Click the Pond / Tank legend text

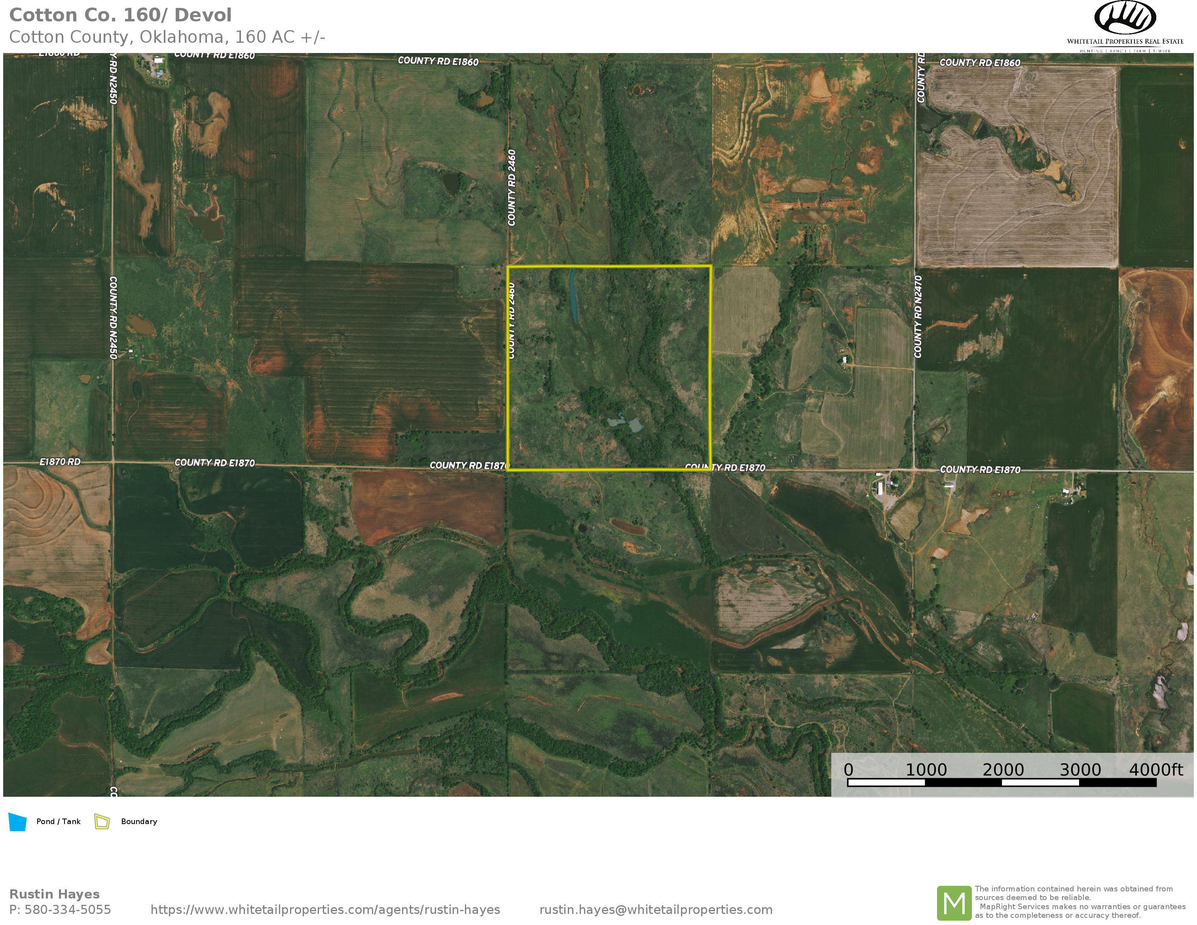58,821
